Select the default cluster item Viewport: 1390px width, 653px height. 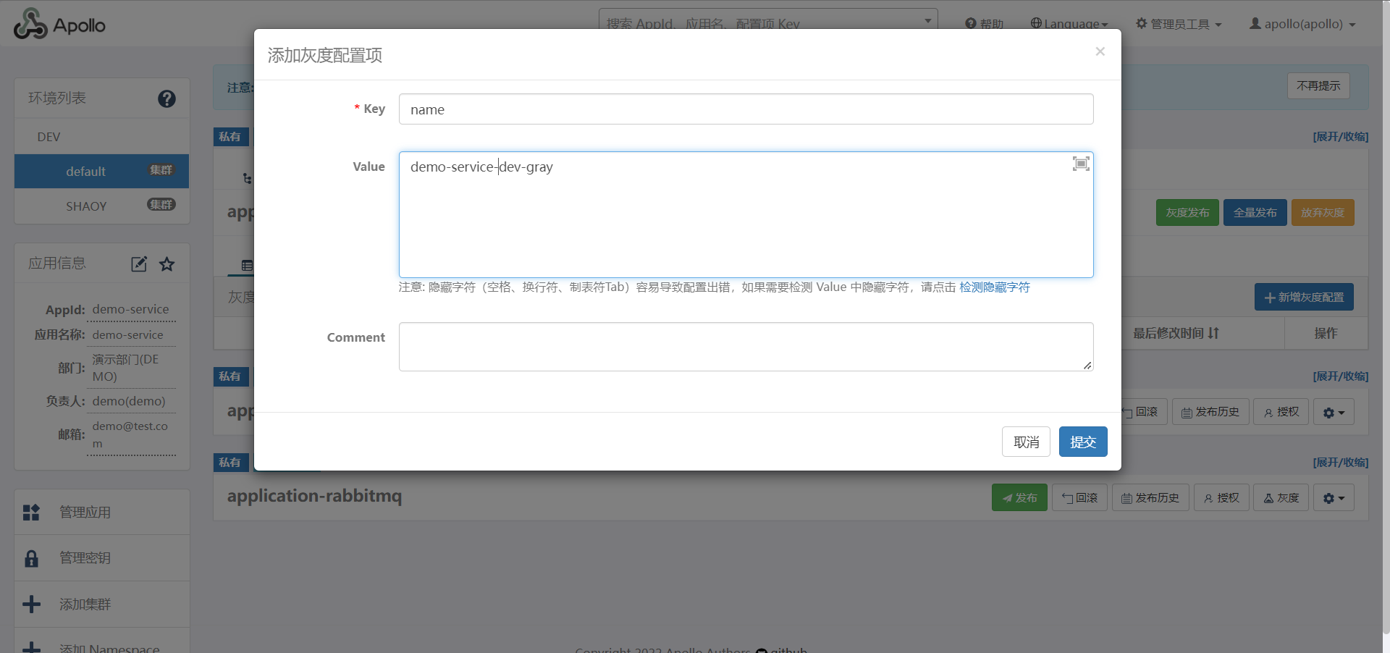click(87, 172)
